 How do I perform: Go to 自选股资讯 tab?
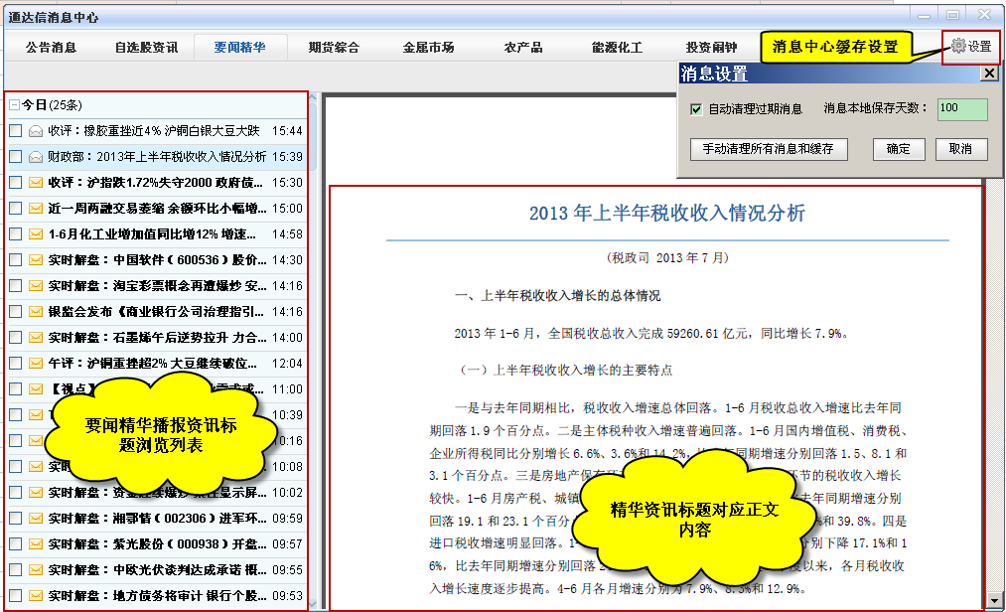(x=146, y=48)
